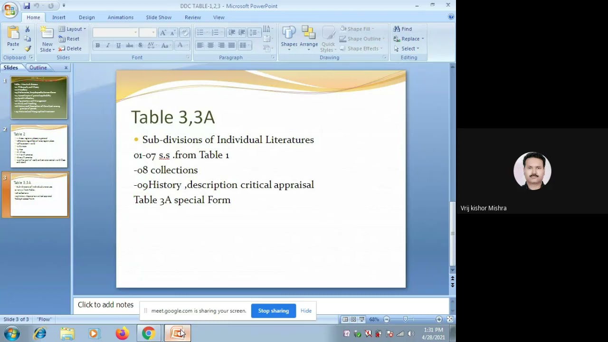The height and width of the screenshot is (342, 608).
Task: Start Slide Show from status bar icon
Action: coord(361,319)
